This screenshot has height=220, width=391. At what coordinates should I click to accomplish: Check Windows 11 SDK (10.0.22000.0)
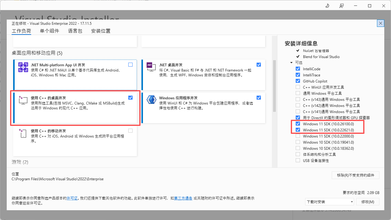pos(298,136)
